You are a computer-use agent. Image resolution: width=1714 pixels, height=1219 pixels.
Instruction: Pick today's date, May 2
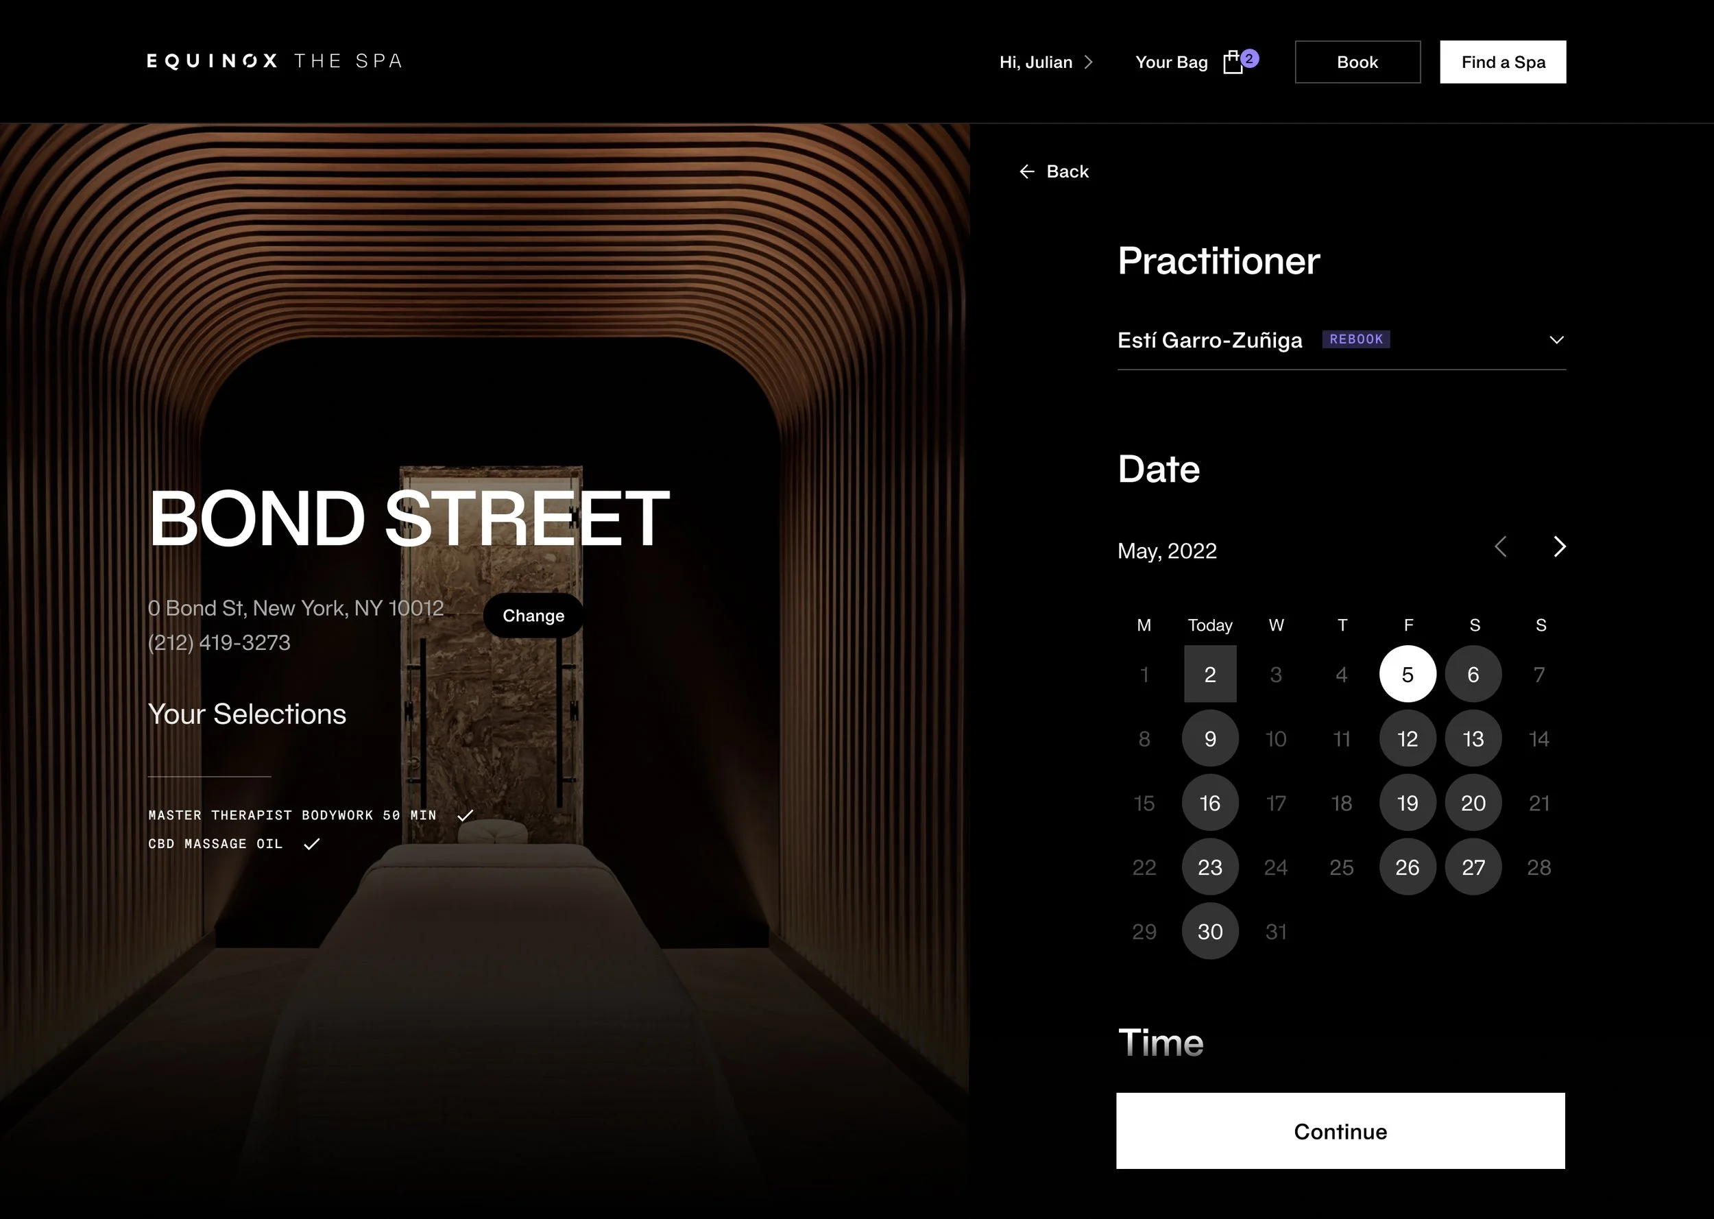[1209, 674]
